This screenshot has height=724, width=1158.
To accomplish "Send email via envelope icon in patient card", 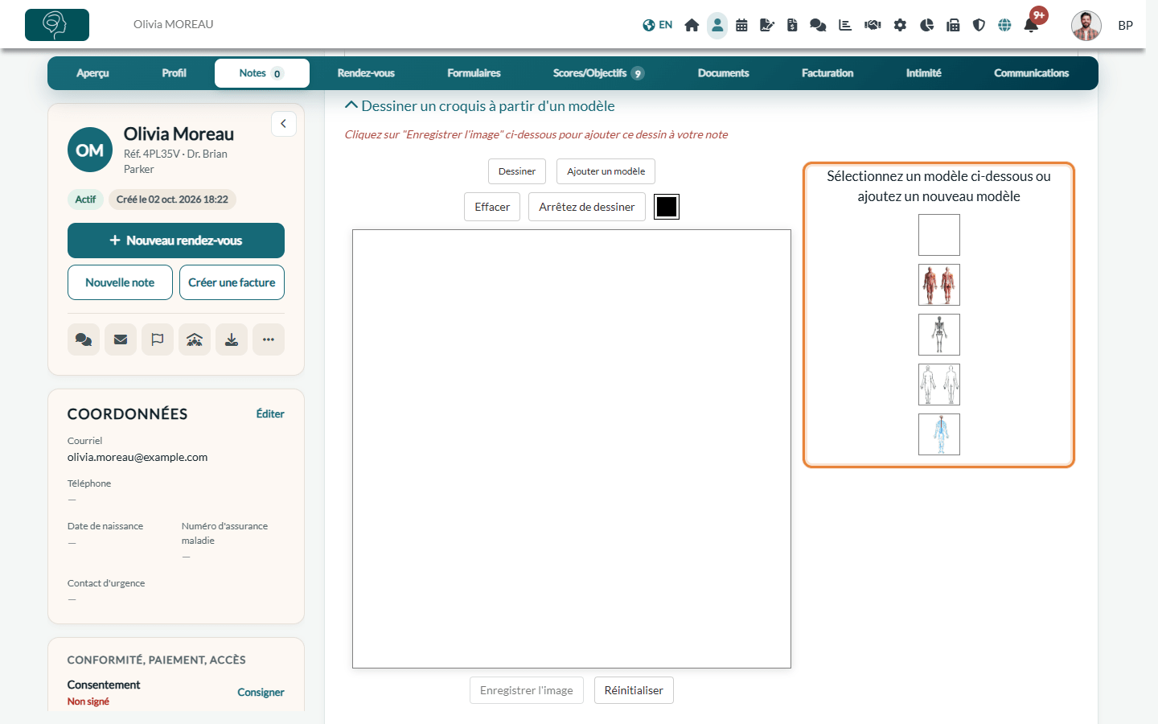I will point(121,339).
